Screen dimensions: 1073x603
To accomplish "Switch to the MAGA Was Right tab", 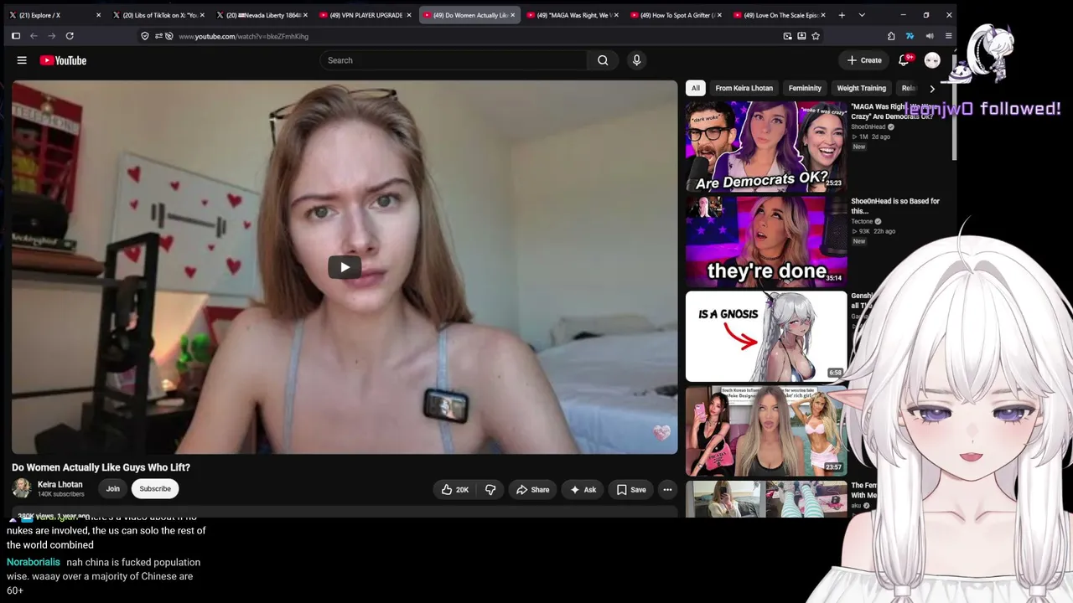I will (x=573, y=15).
